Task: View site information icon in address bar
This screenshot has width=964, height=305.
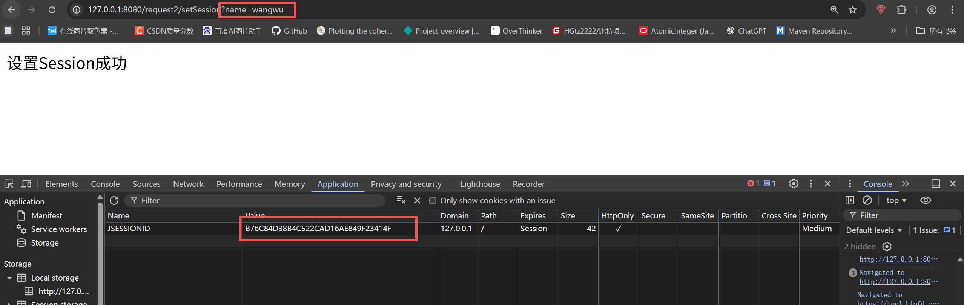Action: pos(77,10)
